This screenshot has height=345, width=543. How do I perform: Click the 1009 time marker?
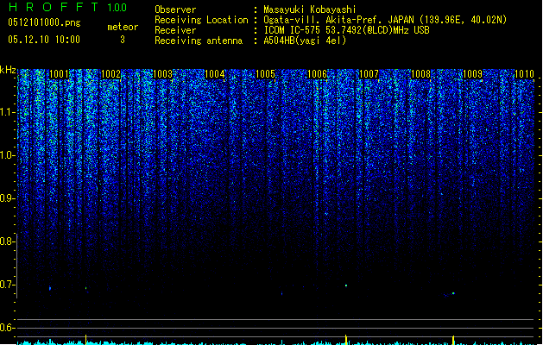pos(473,74)
